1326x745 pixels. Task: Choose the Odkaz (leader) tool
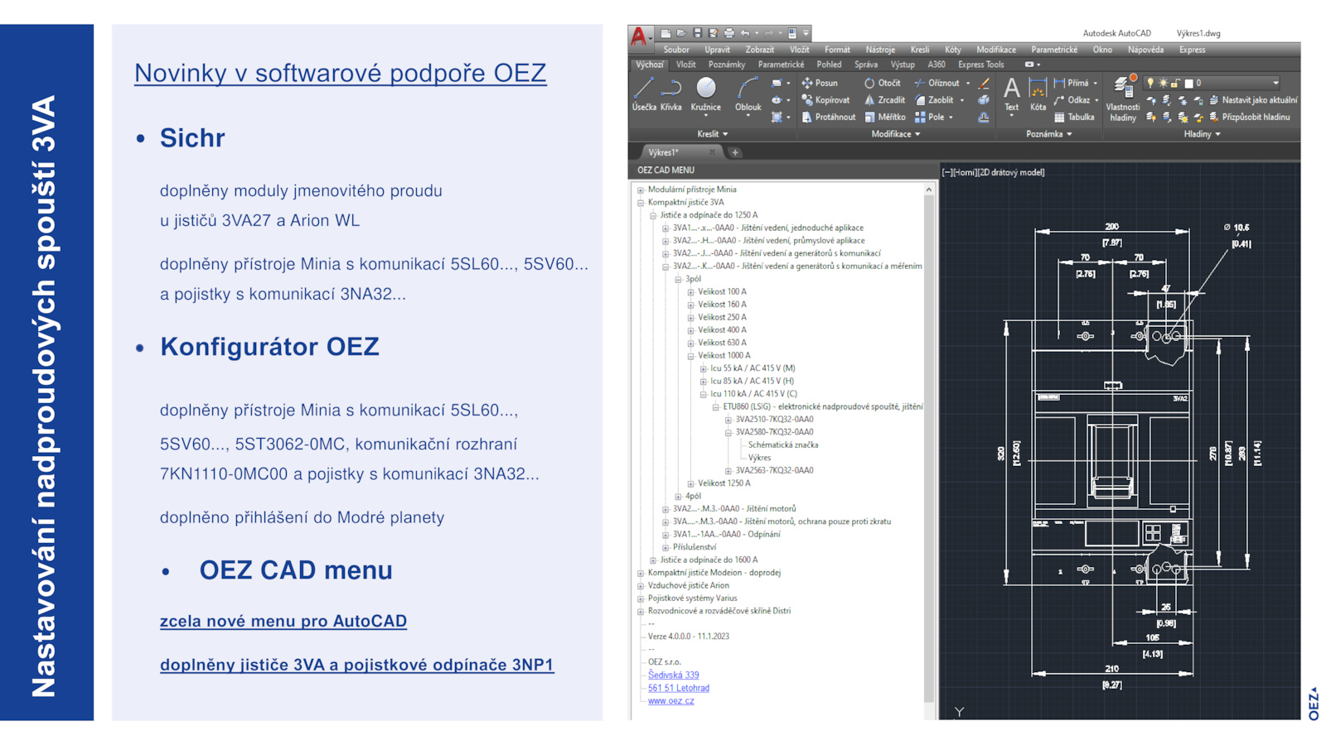[x=1072, y=100]
